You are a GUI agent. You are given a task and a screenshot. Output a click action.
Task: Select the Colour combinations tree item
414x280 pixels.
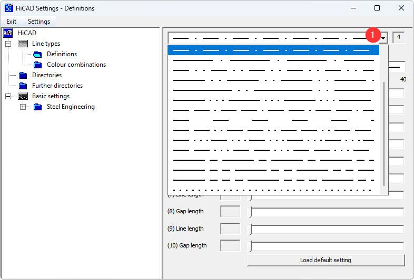[x=76, y=65]
